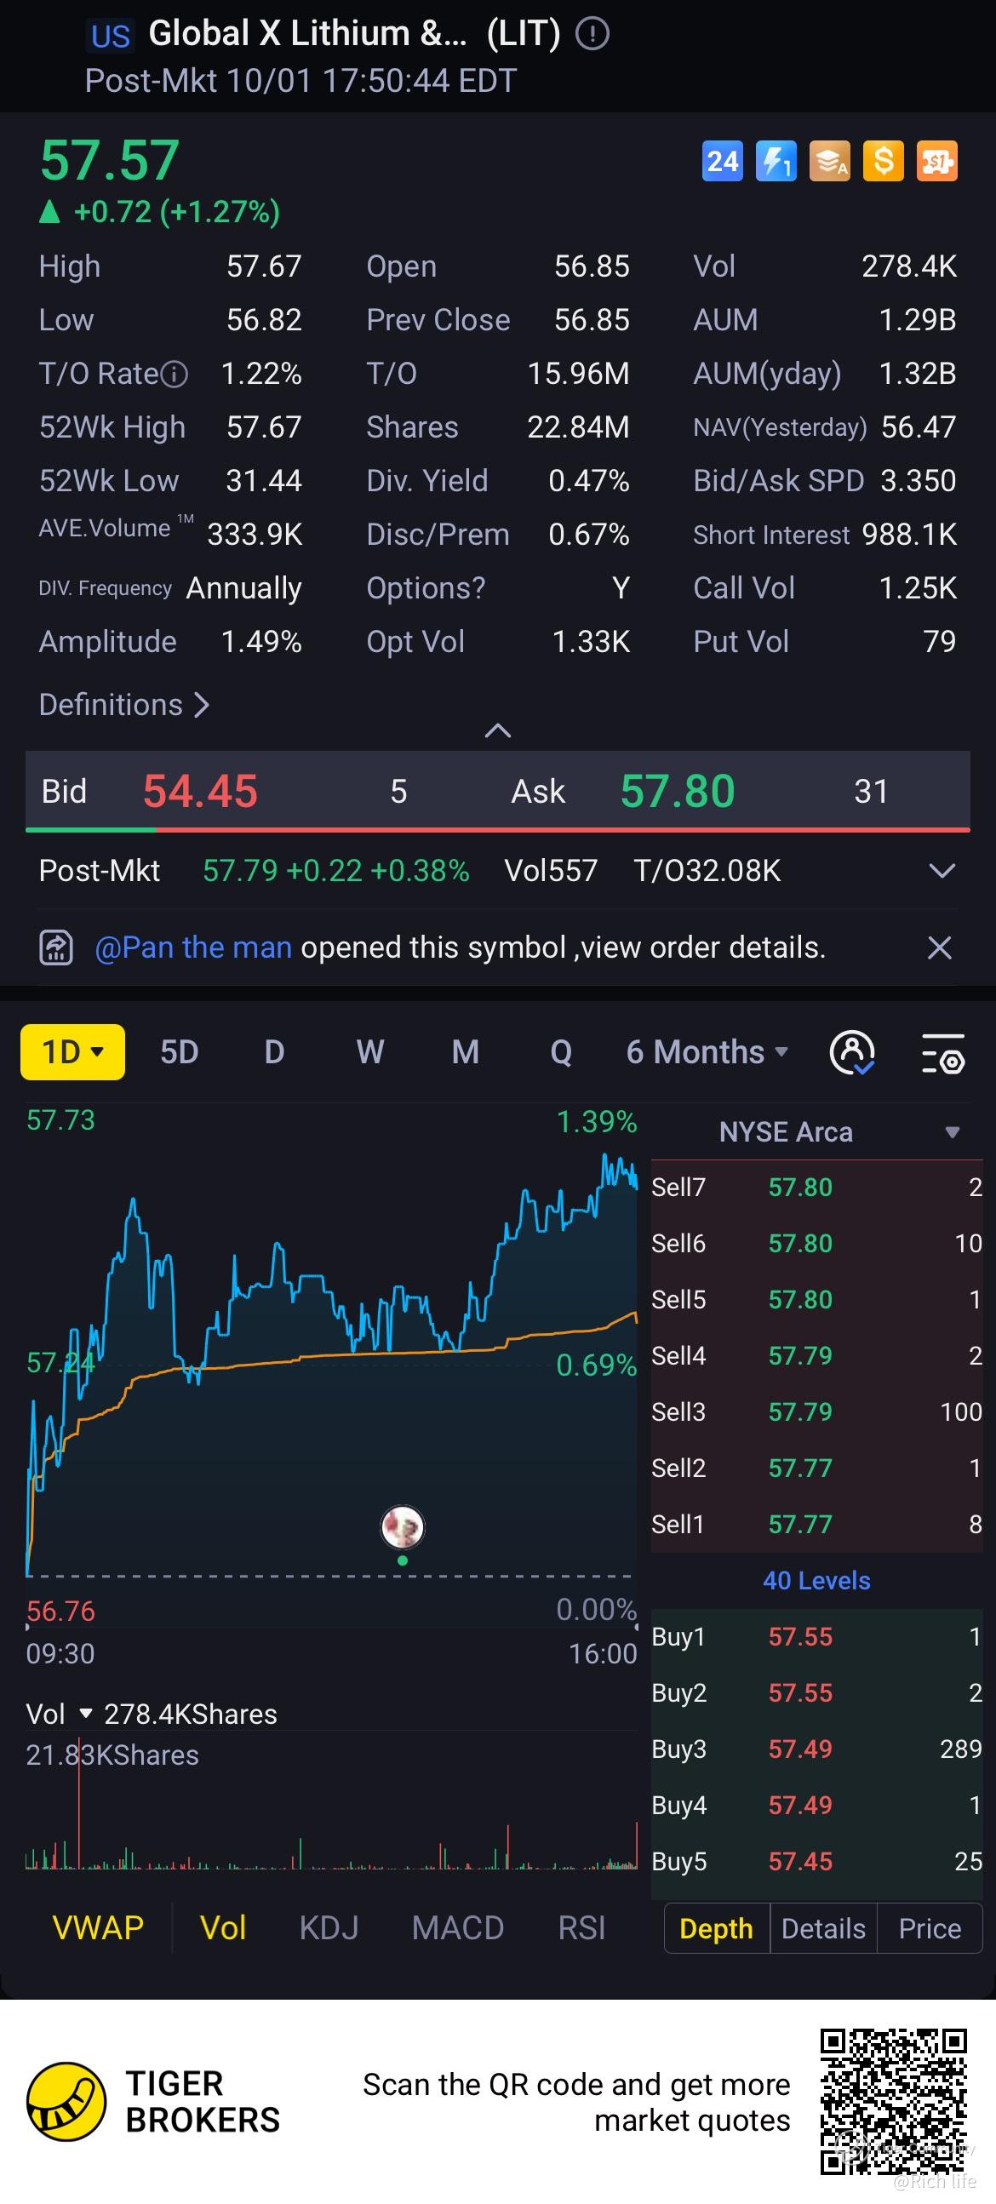
Task: Open Definitions page
Action: 124,705
